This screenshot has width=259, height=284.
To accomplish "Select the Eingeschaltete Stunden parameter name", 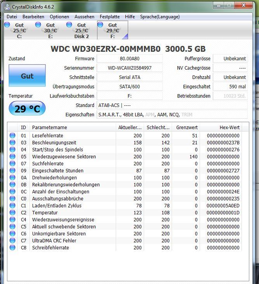I will (x=57, y=171).
